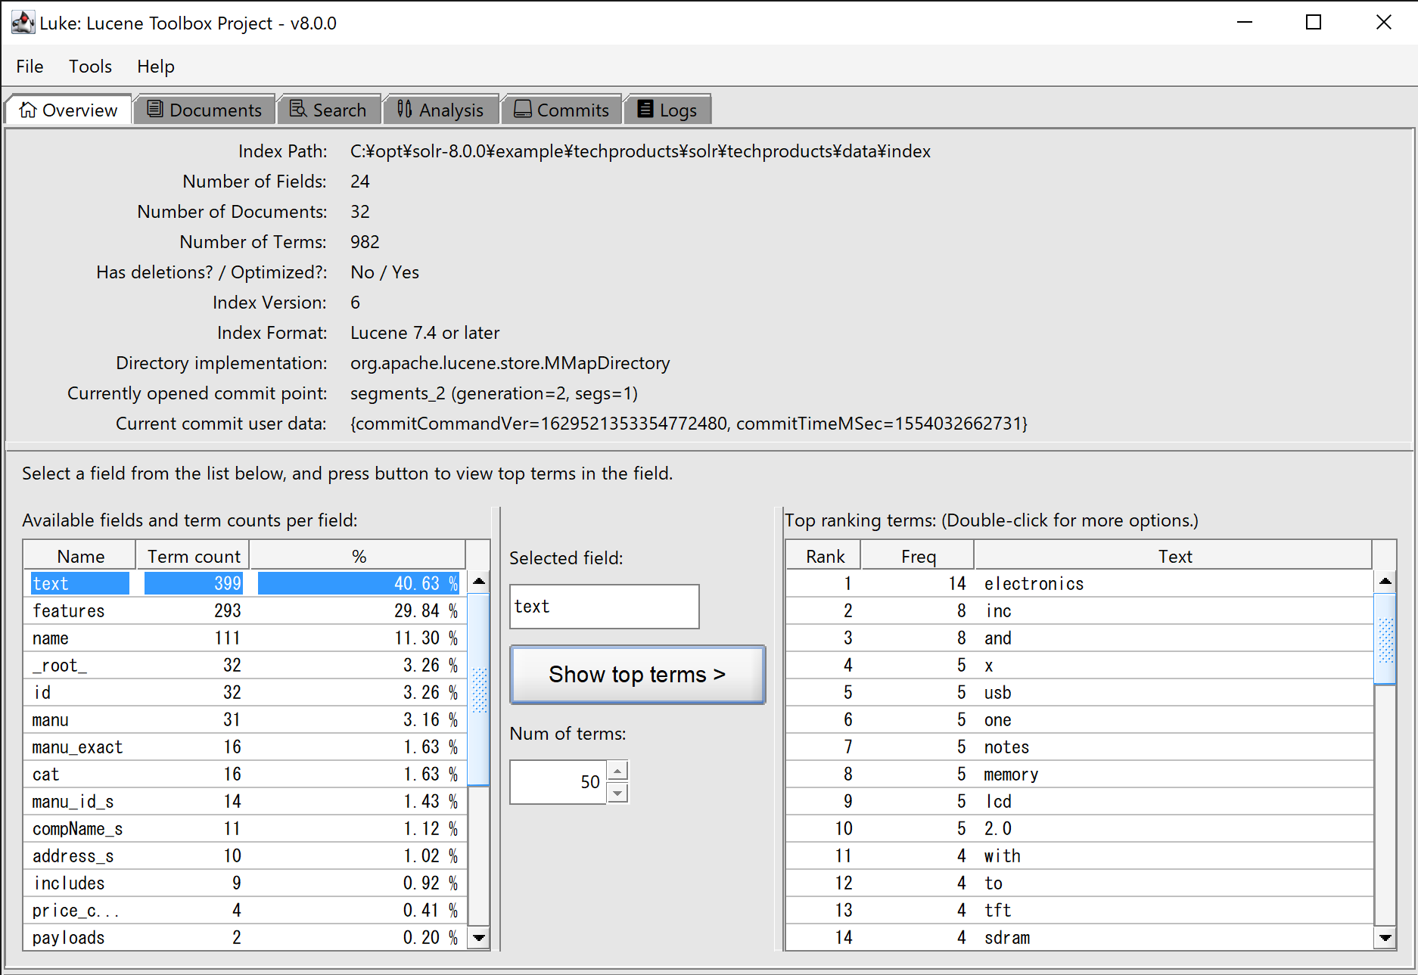Increase Num of terms with up arrow
The height and width of the screenshot is (975, 1418).
click(618, 771)
